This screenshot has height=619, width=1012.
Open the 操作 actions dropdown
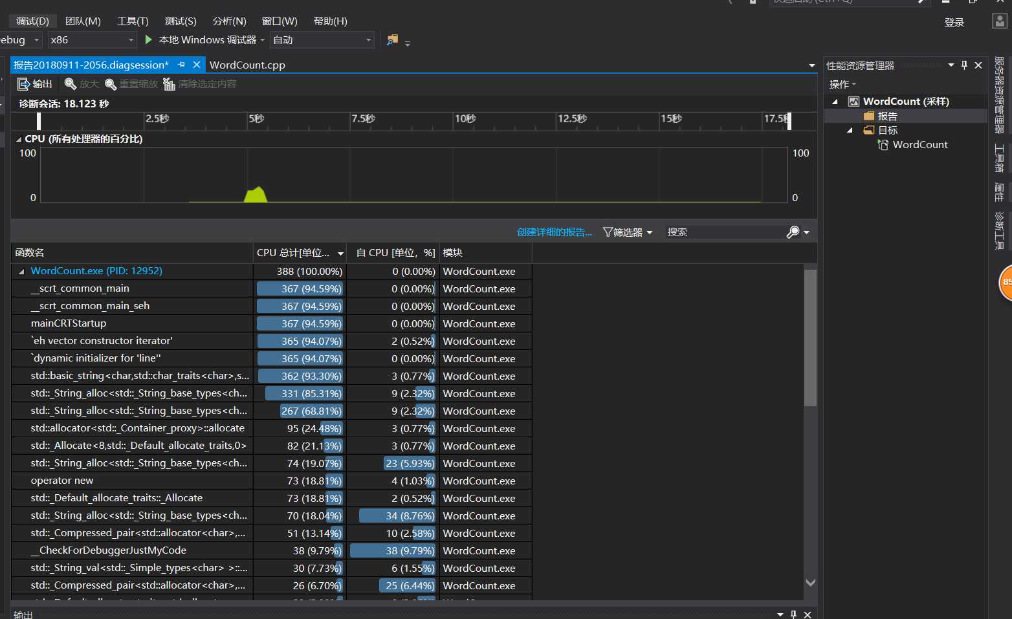(842, 84)
